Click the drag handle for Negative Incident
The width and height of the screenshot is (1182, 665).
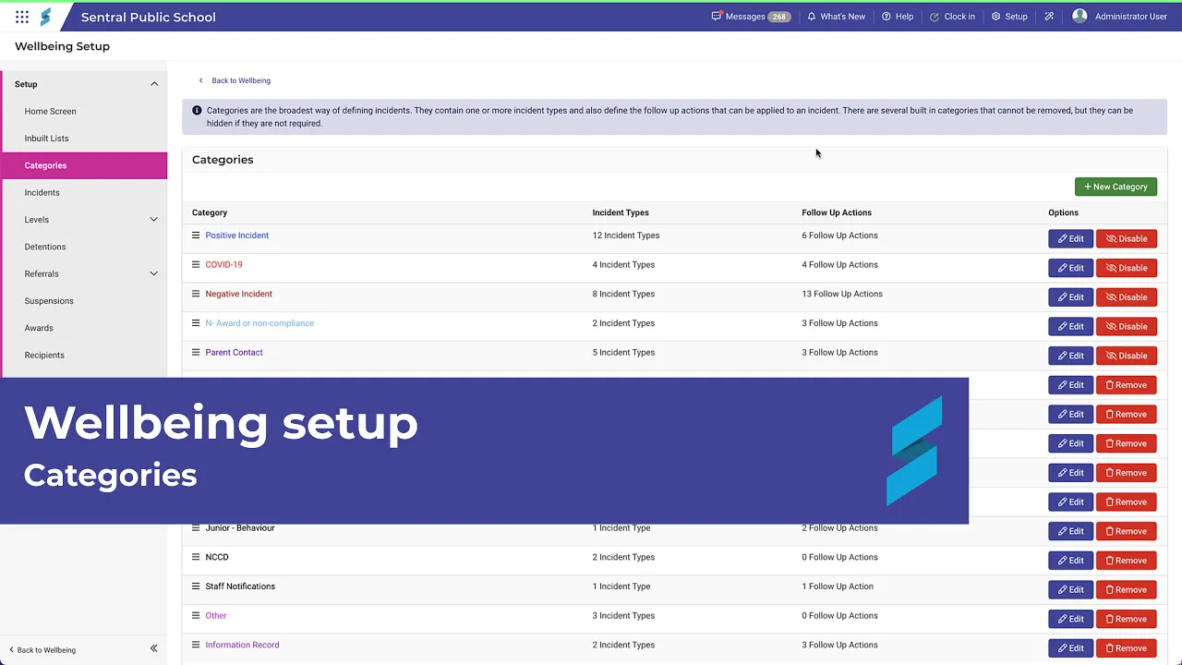click(196, 294)
